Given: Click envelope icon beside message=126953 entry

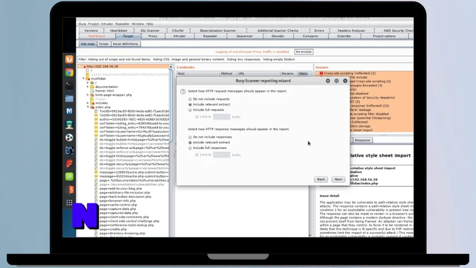Looking at the screenshot, I should tap(96, 172).
